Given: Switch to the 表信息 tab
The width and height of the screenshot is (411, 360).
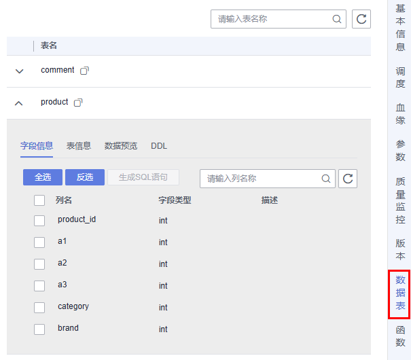Looking at the screenshot, I should [79, 146].
